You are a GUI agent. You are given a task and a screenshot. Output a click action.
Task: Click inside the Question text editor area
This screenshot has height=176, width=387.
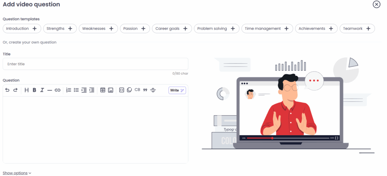pyautogui.click(x=96, y=130)
